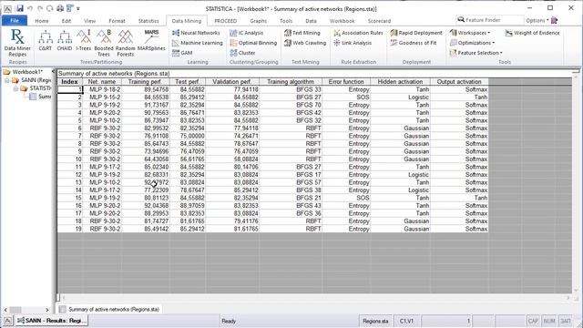This screenshot has height=328, width=583.
Task: Select validation perf. value 58,08824
Action: click(x=232, y=159)
